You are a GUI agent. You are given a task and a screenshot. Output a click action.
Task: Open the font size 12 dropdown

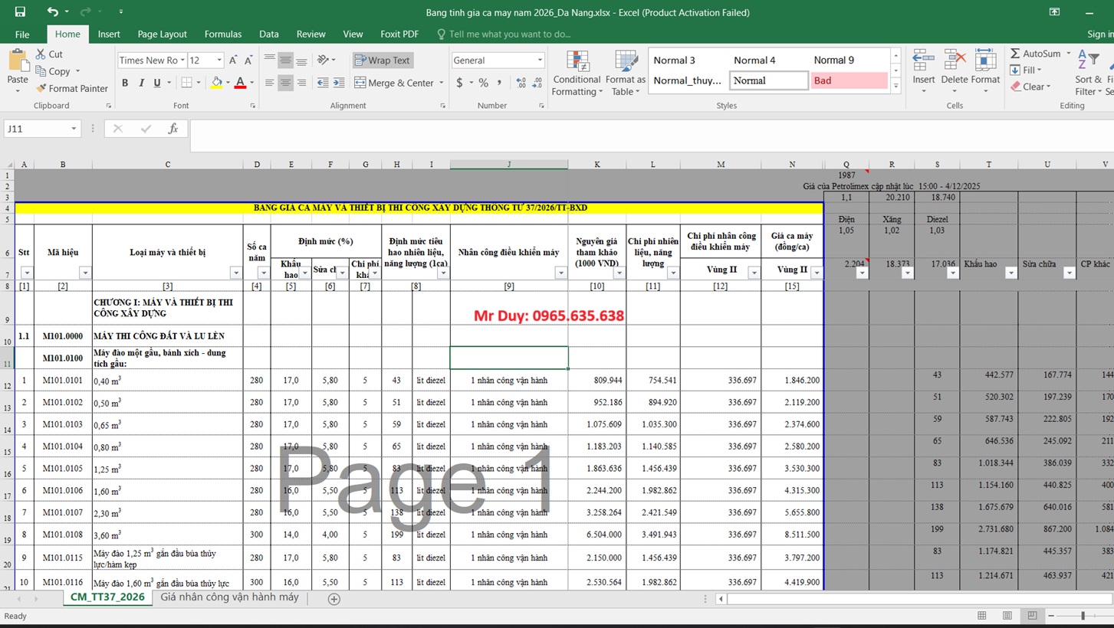tap(219, 60)
